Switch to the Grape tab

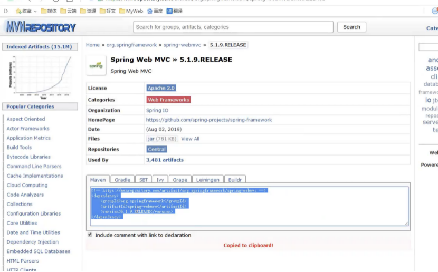[x=180, y=179]
